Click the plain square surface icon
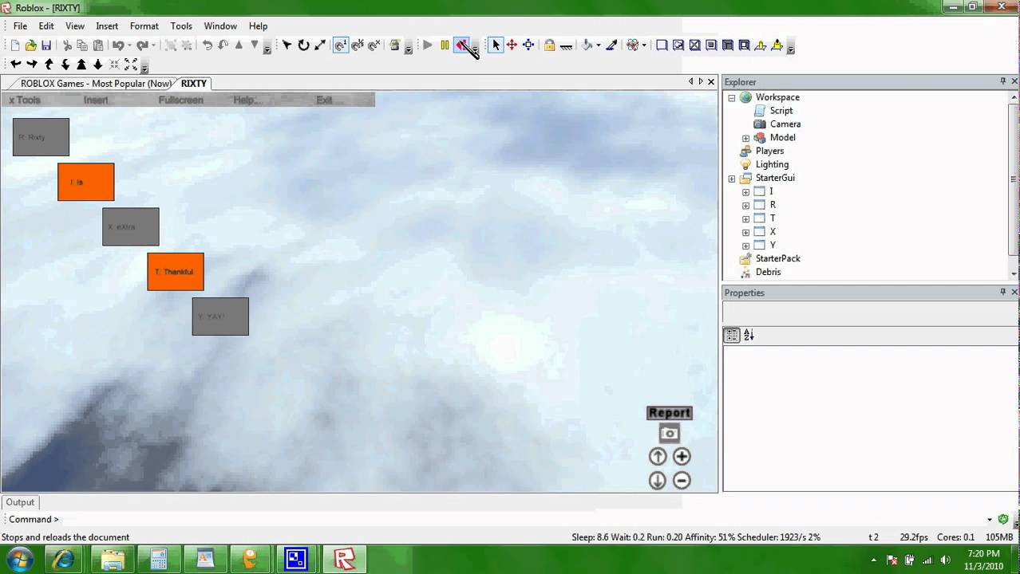This screenshot has height=574, width=1020. coord(662,45)
